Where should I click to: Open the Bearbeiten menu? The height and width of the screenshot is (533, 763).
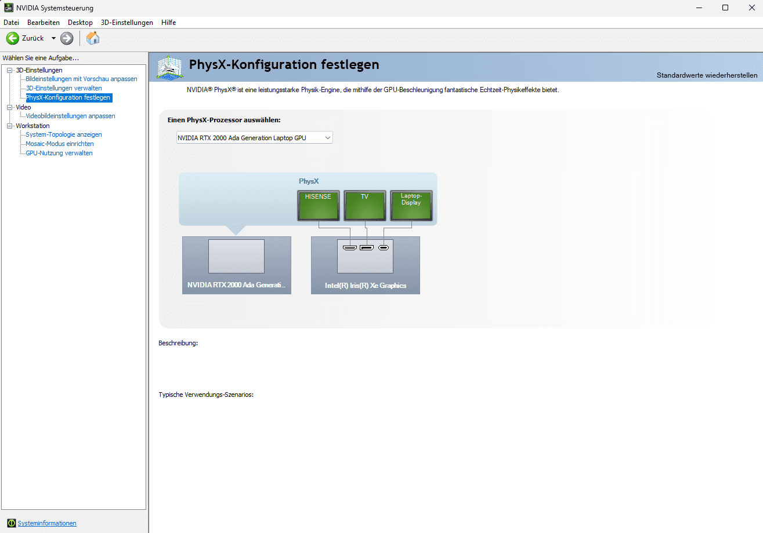tap(44, 23)
